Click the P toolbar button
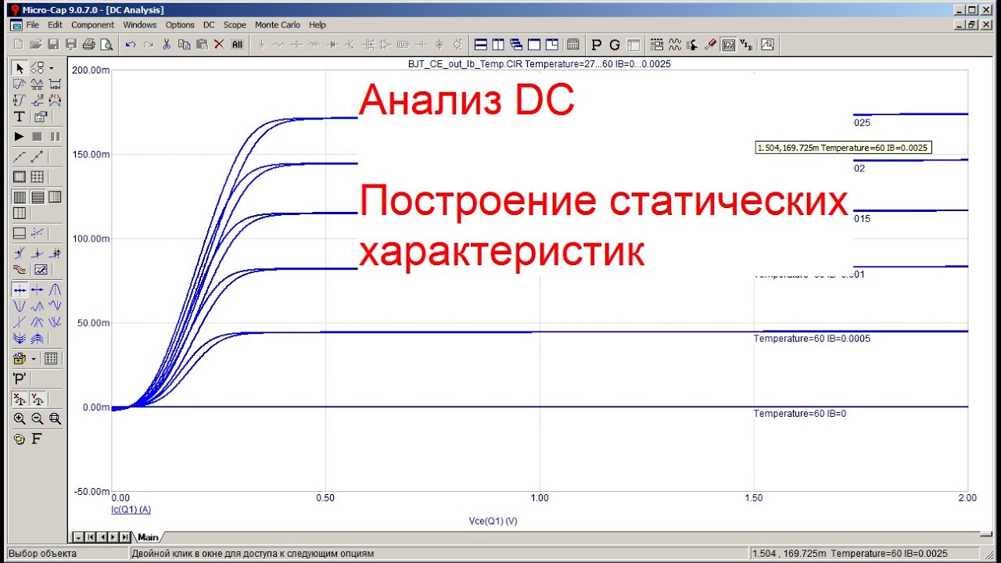The width and height of the screenshot is (1001, 563). point(597,45)
